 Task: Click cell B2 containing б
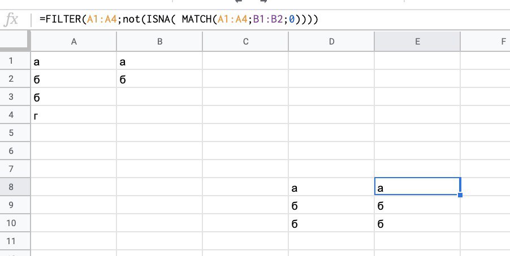click(159, 78)
